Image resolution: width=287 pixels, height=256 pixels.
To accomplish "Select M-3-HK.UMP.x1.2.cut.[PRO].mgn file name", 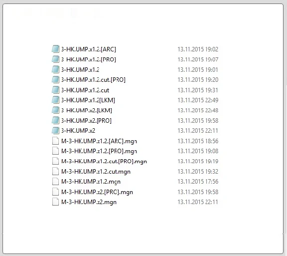I will 104,161.
